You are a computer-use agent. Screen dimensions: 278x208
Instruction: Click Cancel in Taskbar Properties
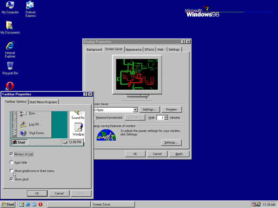pos(59,193)
